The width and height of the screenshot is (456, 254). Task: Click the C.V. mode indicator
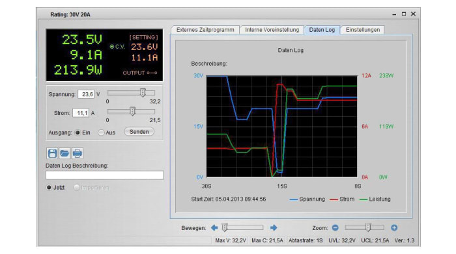pos(117,47)
